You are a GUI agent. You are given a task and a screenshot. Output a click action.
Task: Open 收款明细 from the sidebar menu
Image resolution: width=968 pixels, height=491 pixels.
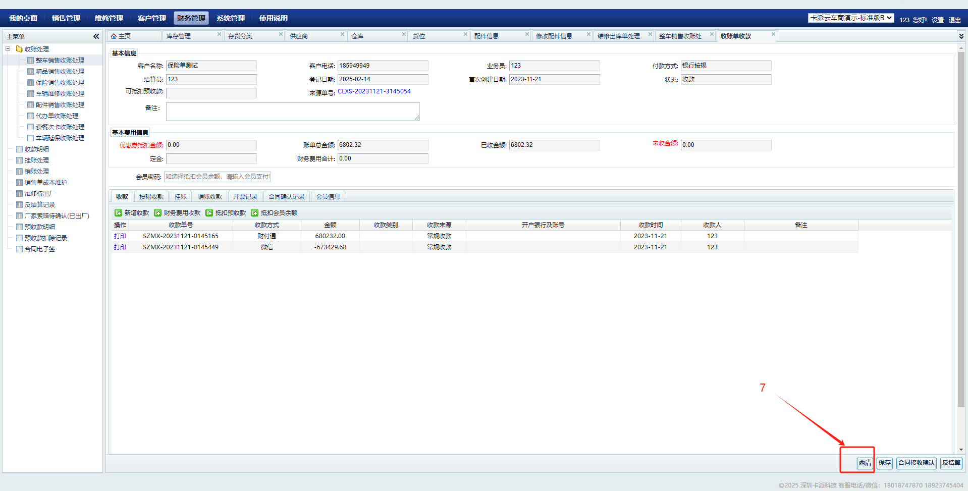pyautogui.click(x=36, y=149)
